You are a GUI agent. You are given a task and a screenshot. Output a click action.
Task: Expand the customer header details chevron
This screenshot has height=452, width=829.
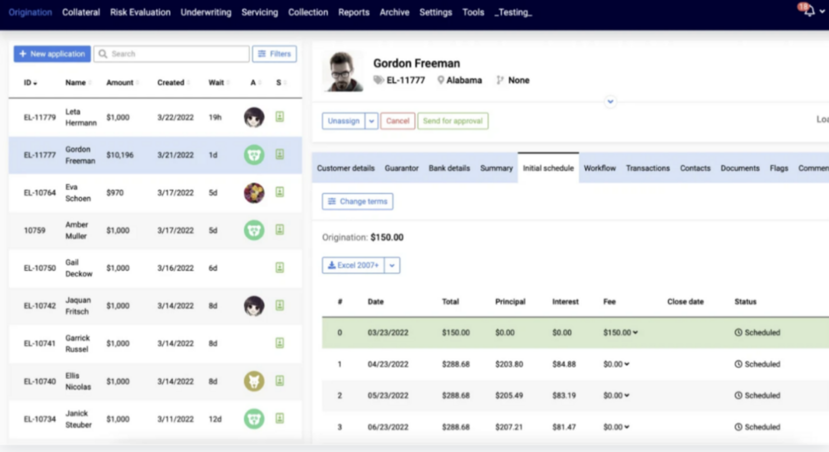pos(610,102)
